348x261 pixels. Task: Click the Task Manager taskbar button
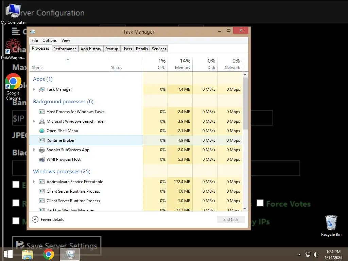[x=70, y=254]
